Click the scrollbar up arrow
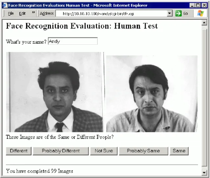Image resolution: width=210 pixels, height=178 pixels. (204, 23)
